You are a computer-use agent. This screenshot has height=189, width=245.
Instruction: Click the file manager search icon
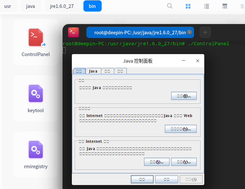(170, 6)
